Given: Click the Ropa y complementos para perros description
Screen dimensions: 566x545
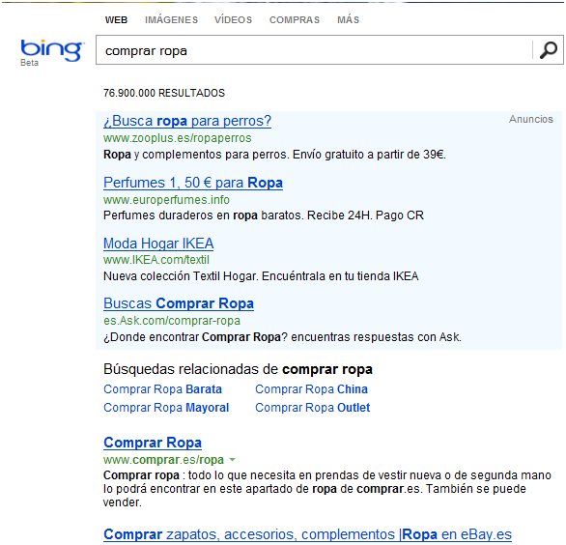Looking at the screenshot, I should click(274, 155).
